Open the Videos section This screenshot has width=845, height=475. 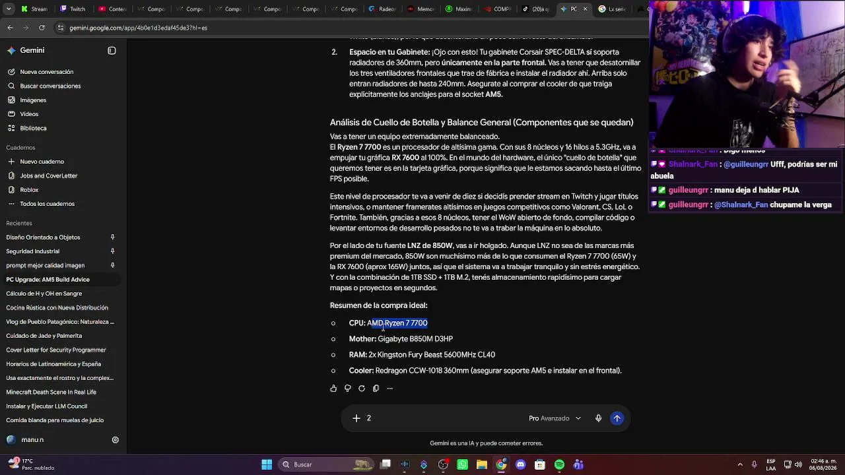tap(29, 114)
